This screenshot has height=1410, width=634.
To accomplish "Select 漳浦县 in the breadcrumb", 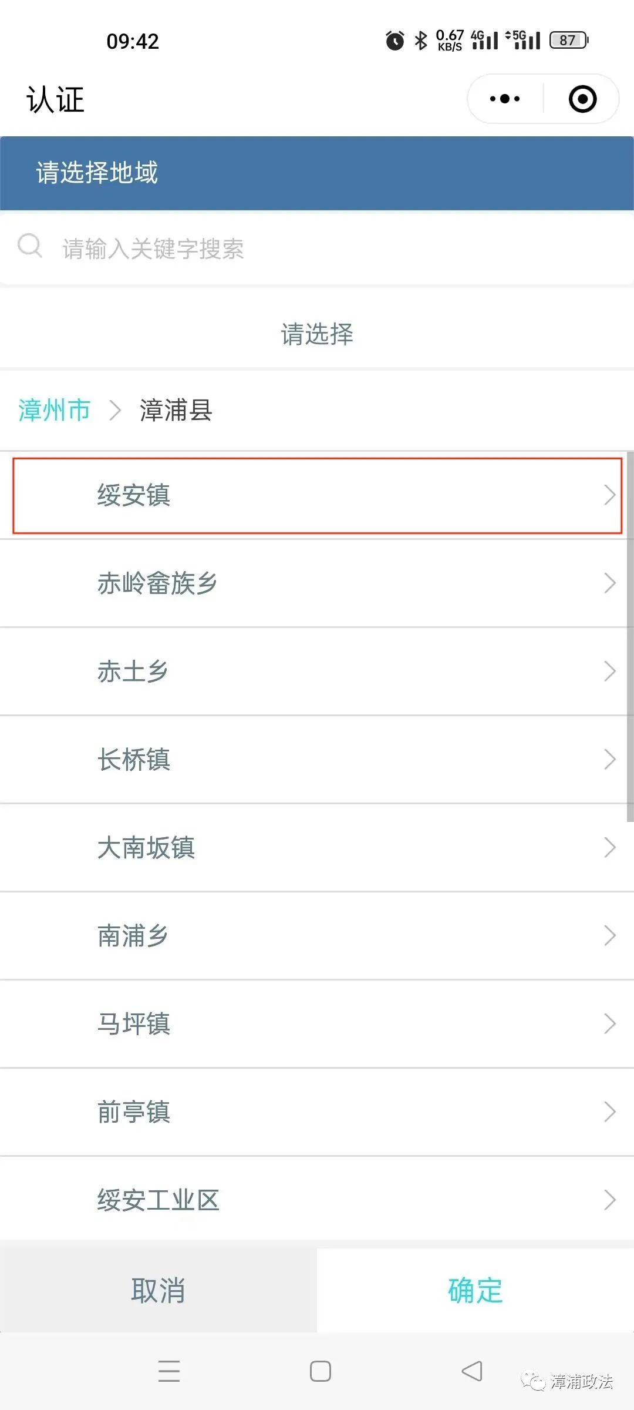I will (176, 410).
